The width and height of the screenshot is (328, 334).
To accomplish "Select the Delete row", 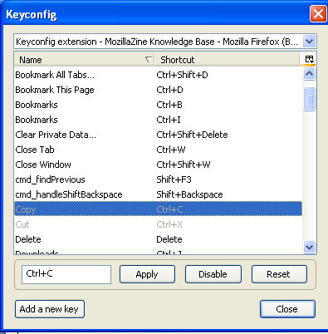I will pos(158,239).
